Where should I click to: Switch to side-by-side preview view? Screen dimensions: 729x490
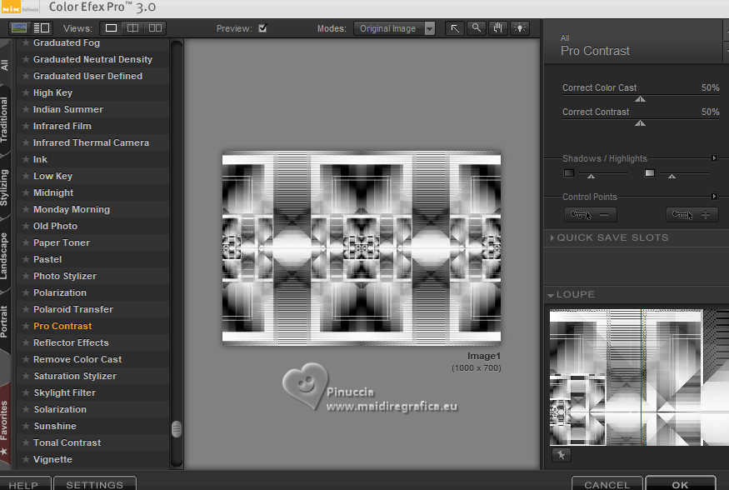[155, 28]
